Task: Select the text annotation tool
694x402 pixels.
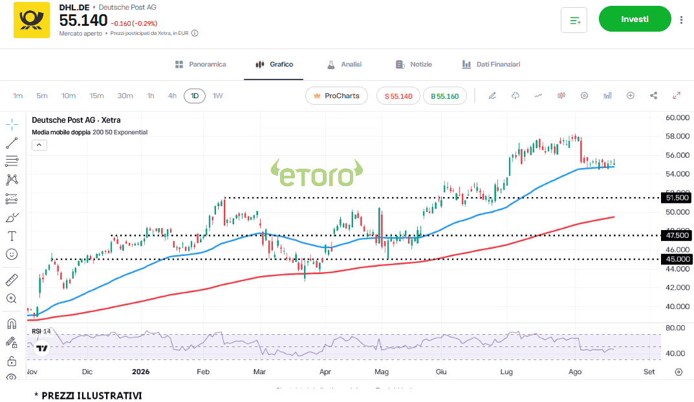Action: pos(12,236)
